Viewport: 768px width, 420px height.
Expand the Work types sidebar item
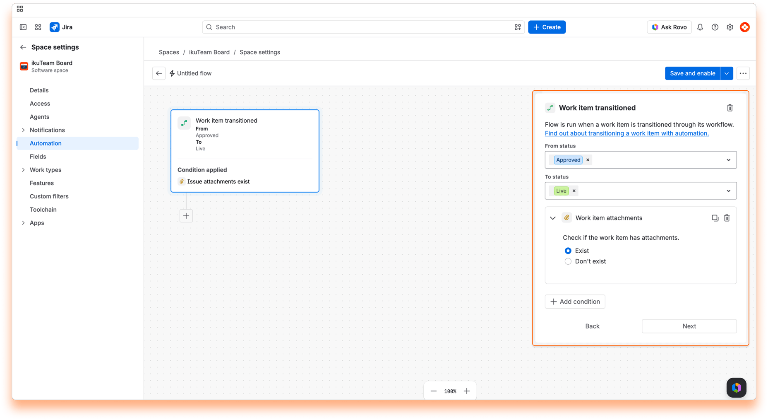pos(23,170)
